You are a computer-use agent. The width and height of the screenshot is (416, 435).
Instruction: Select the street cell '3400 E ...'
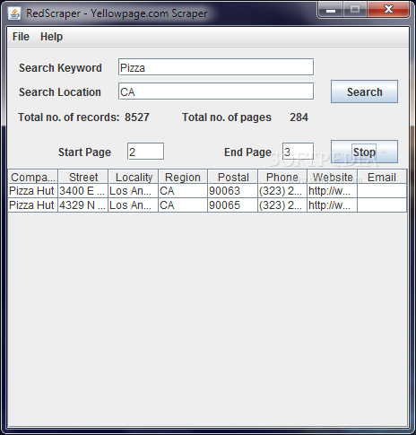[83, 191]
